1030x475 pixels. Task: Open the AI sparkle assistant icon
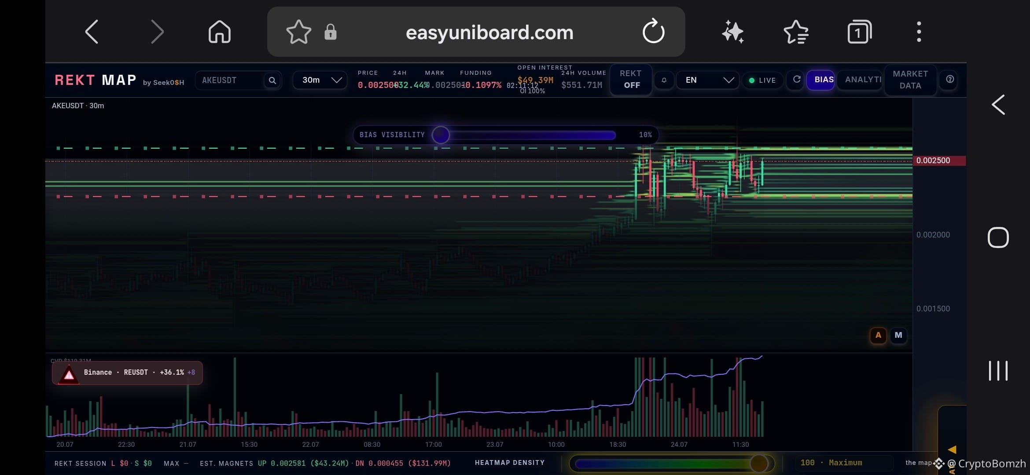coord(733,32)
